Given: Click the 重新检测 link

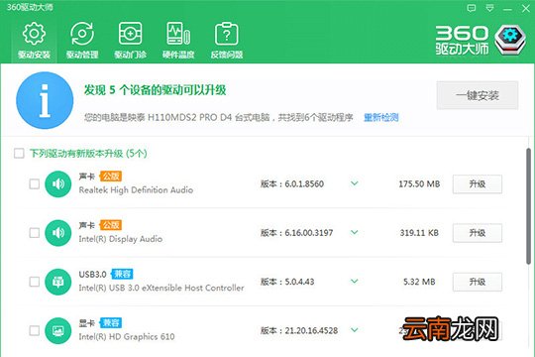Looking at the screenshot, I should 381,118.
